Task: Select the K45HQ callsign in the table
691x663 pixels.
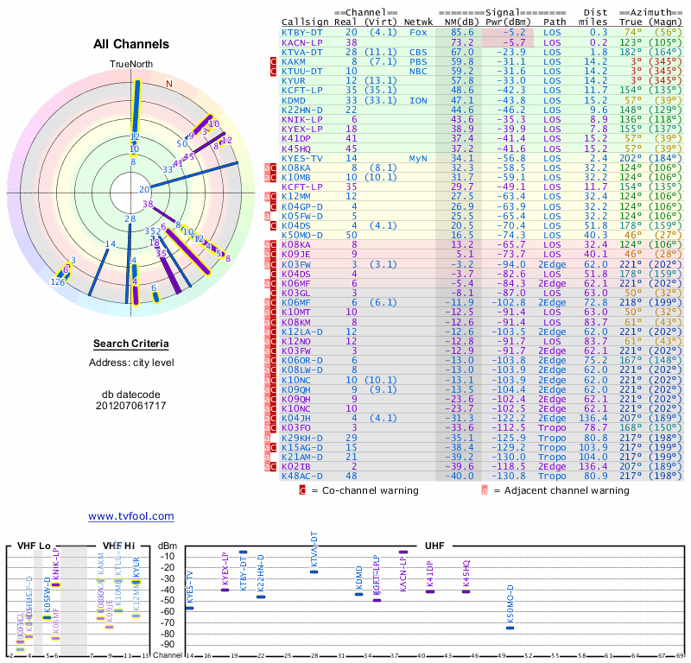Action: 296,148
